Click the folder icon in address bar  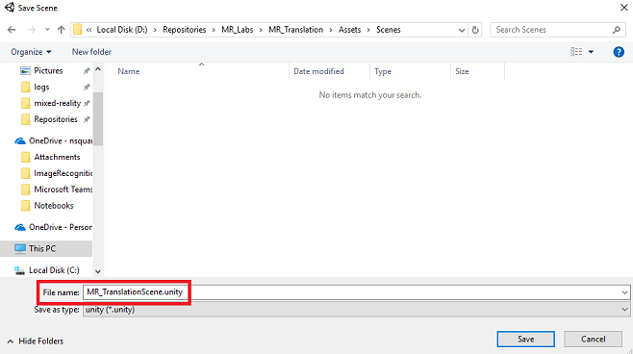pyautogui.click(x=78, y=30)
